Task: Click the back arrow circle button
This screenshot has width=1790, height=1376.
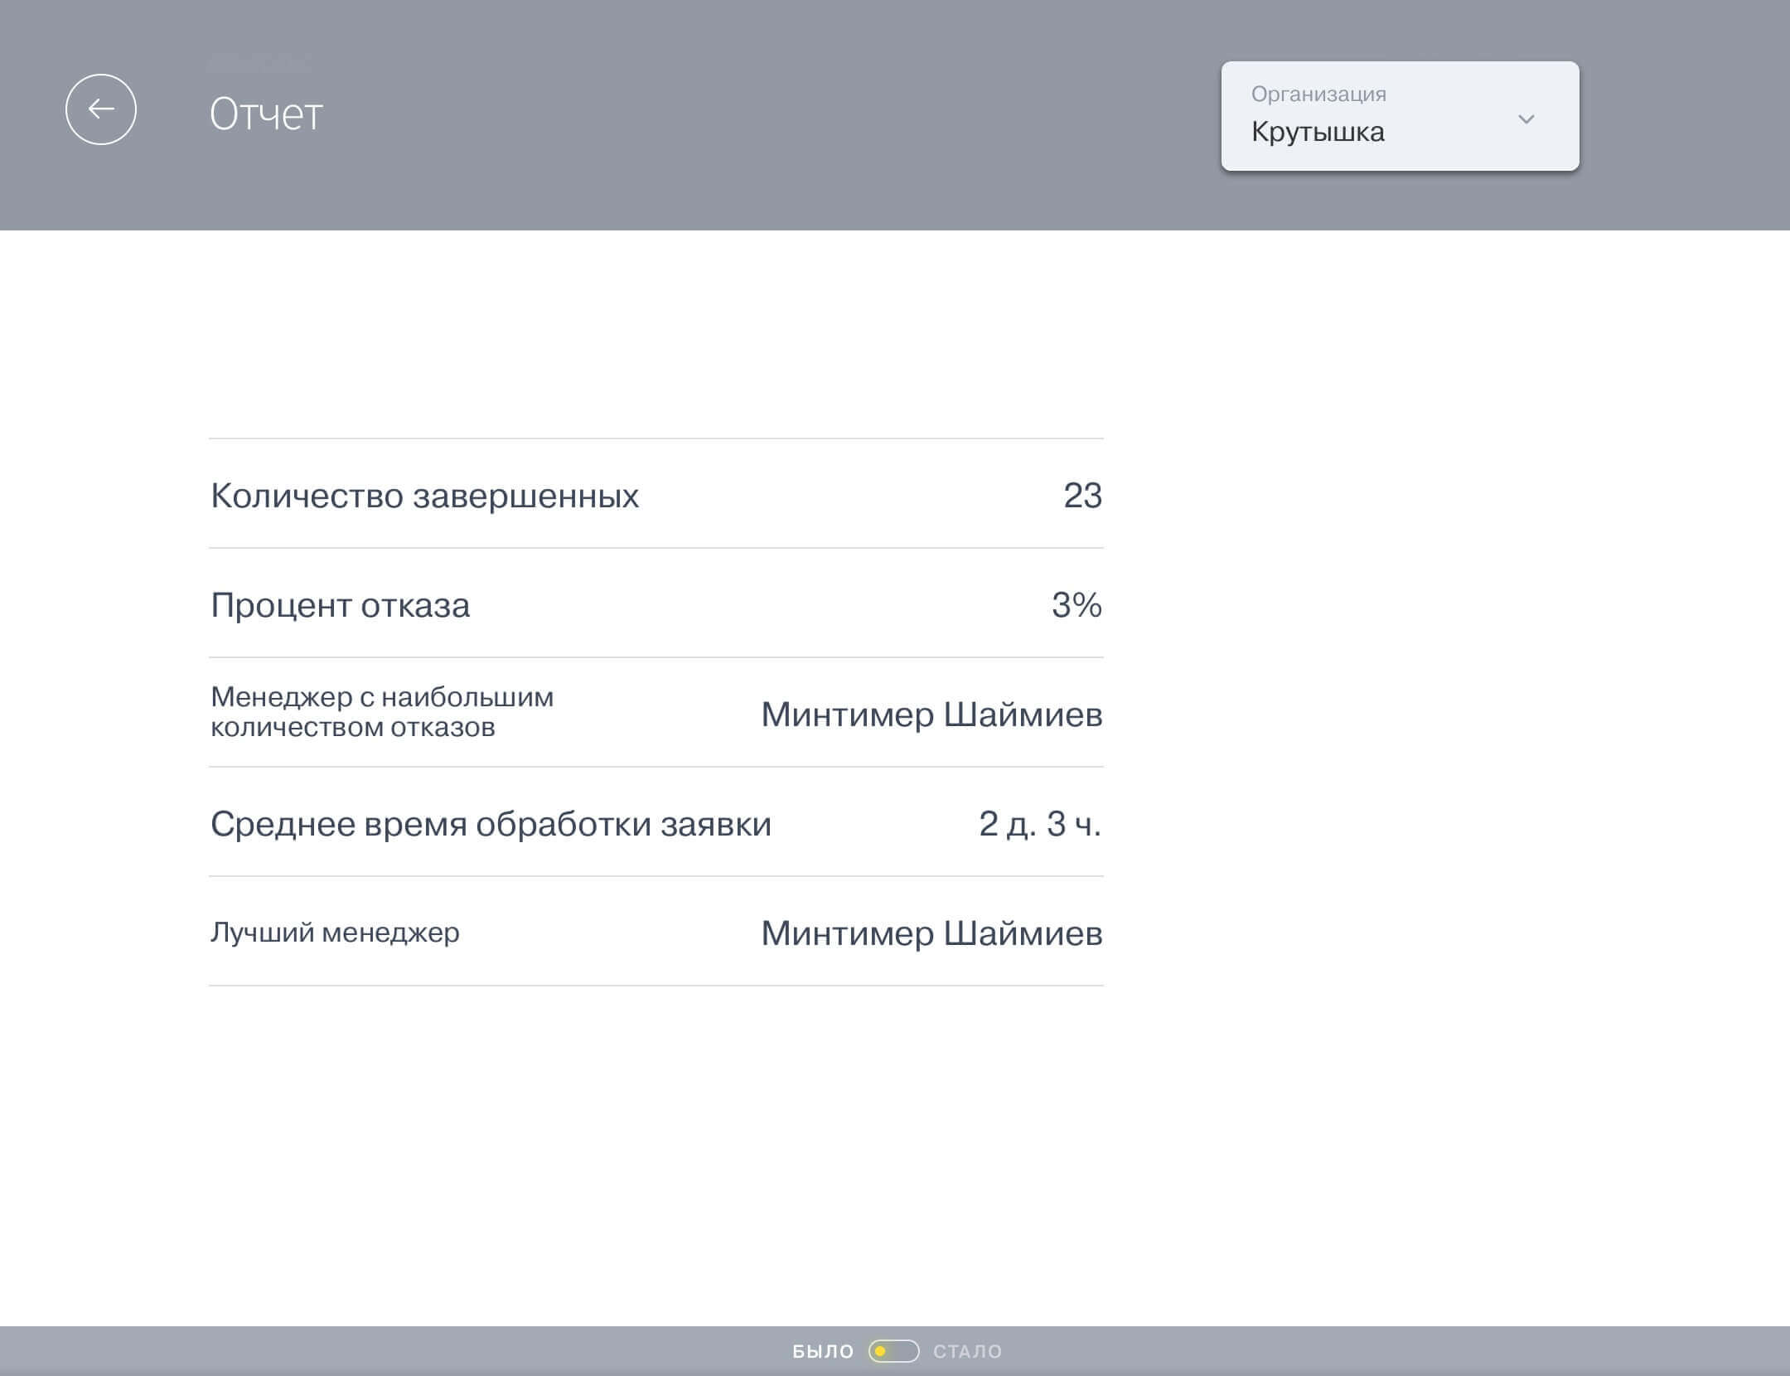Action: click(x=101, y=109)
